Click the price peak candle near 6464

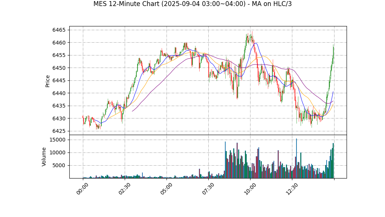coord(252,37)
